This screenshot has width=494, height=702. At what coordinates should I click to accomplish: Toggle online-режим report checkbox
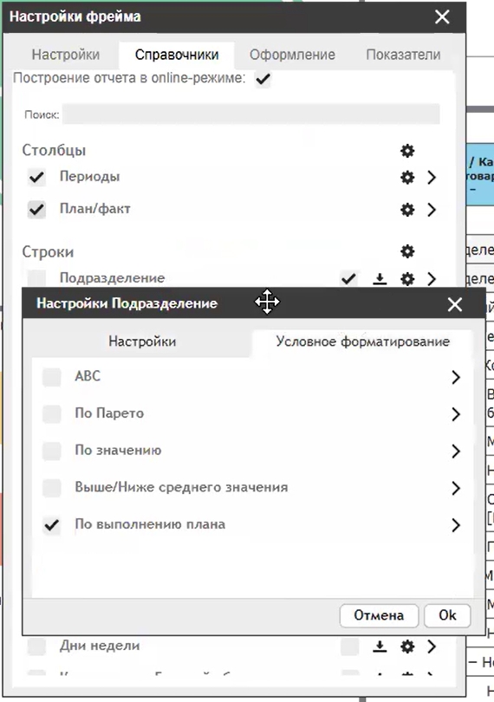[x=263, y=79]
